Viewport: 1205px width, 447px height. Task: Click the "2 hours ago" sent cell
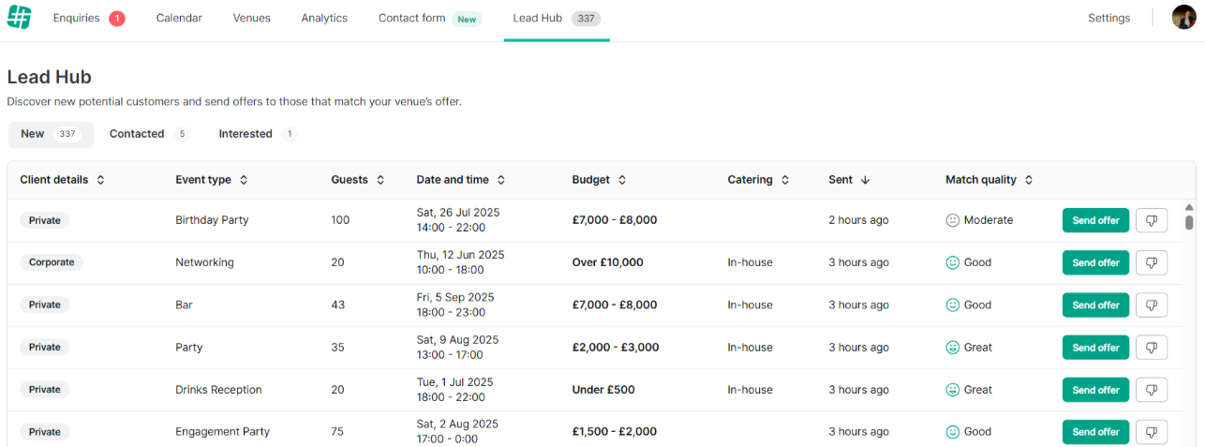pyautogui.click(x=858, y=220)
